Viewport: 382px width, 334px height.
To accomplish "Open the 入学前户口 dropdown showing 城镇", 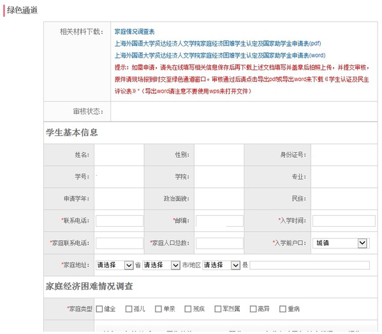I will (340, 243).
